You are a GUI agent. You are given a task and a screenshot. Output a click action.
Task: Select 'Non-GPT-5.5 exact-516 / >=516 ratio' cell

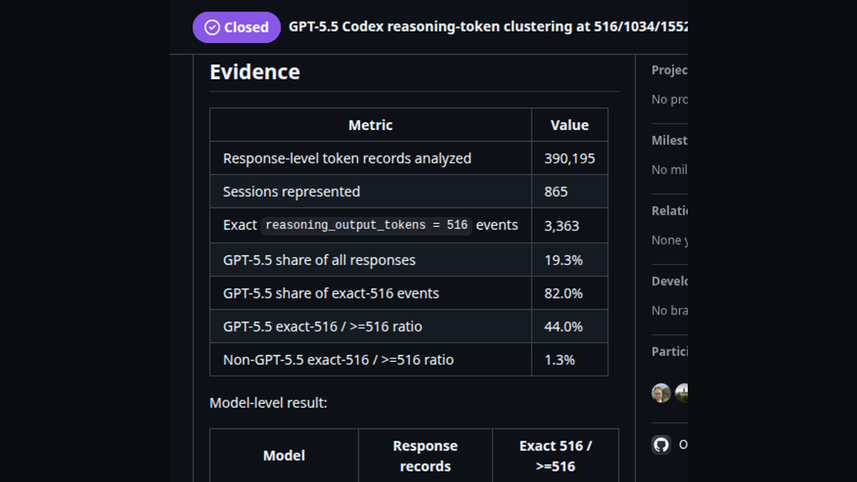click(371, 360)
